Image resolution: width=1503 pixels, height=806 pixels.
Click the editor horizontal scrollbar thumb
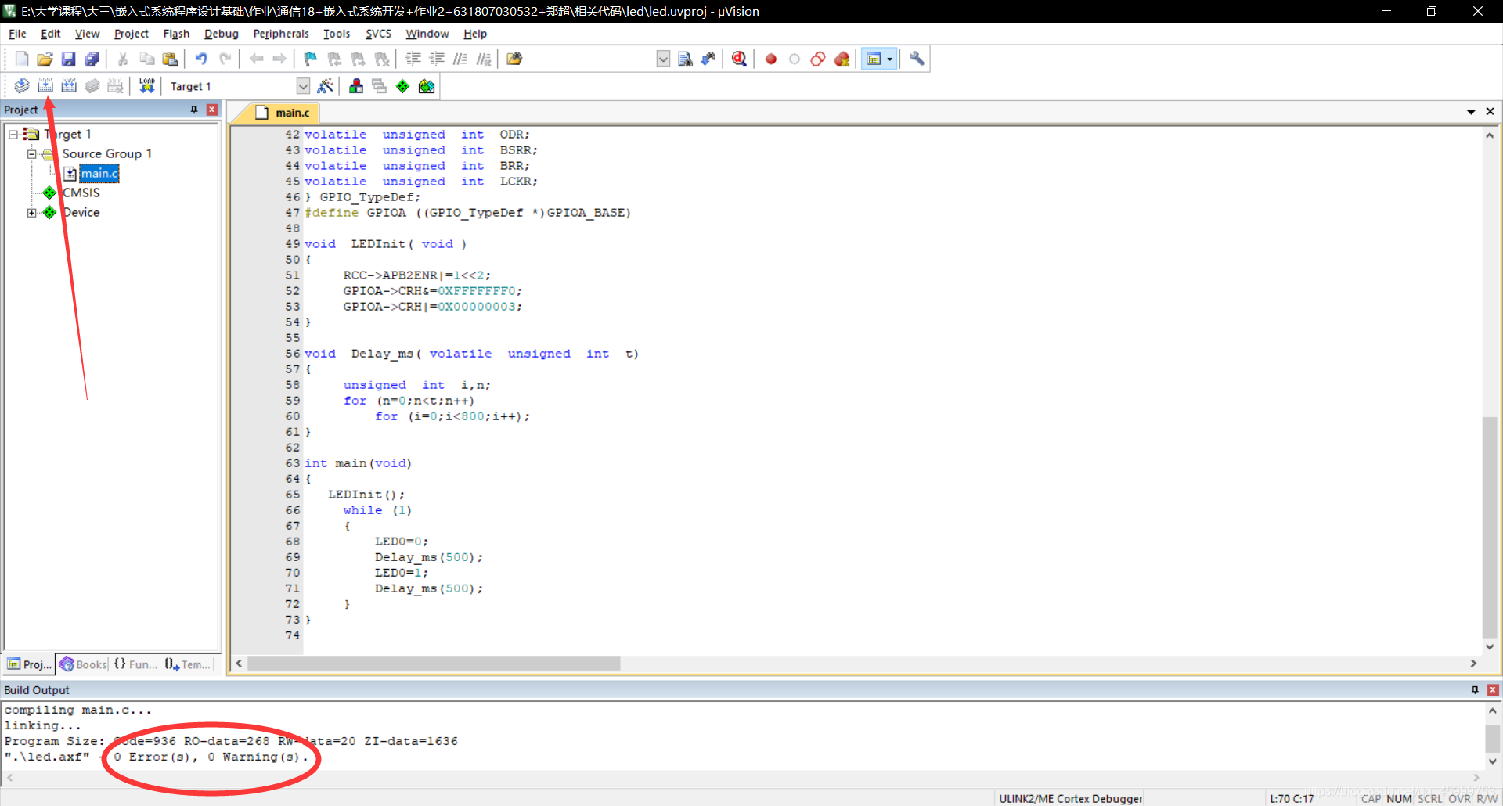pos(434,664)
